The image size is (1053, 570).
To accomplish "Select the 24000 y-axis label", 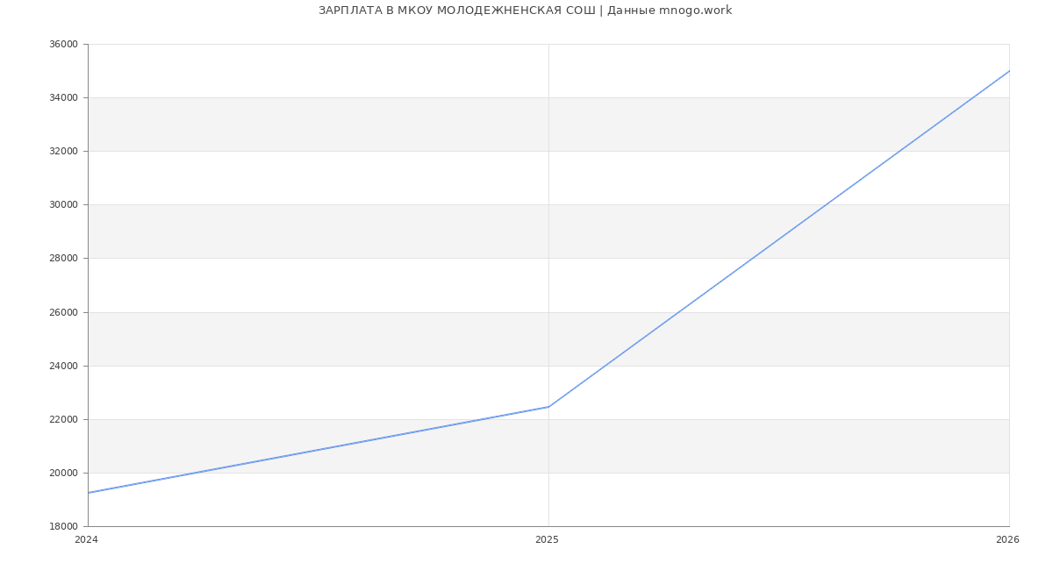I will (63, 367).
